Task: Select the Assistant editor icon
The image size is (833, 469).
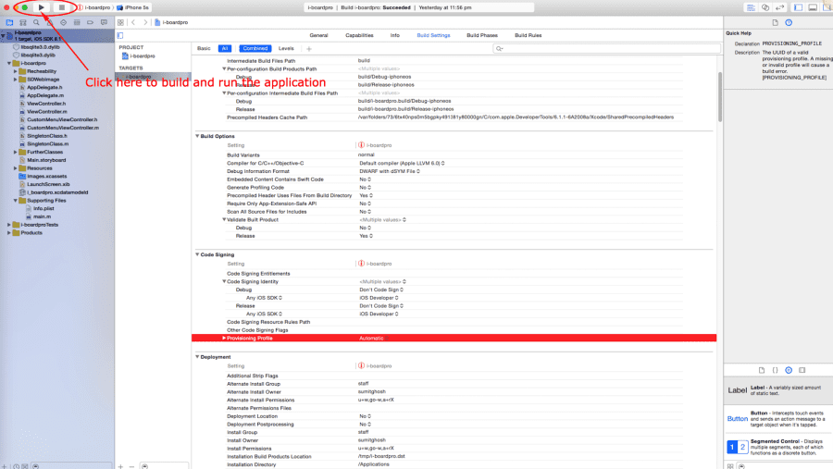Action: 765,7
